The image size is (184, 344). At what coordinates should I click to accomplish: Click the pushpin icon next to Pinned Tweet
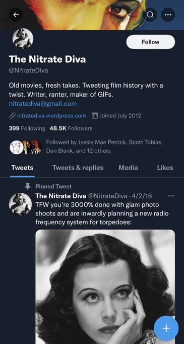(27, 187)
